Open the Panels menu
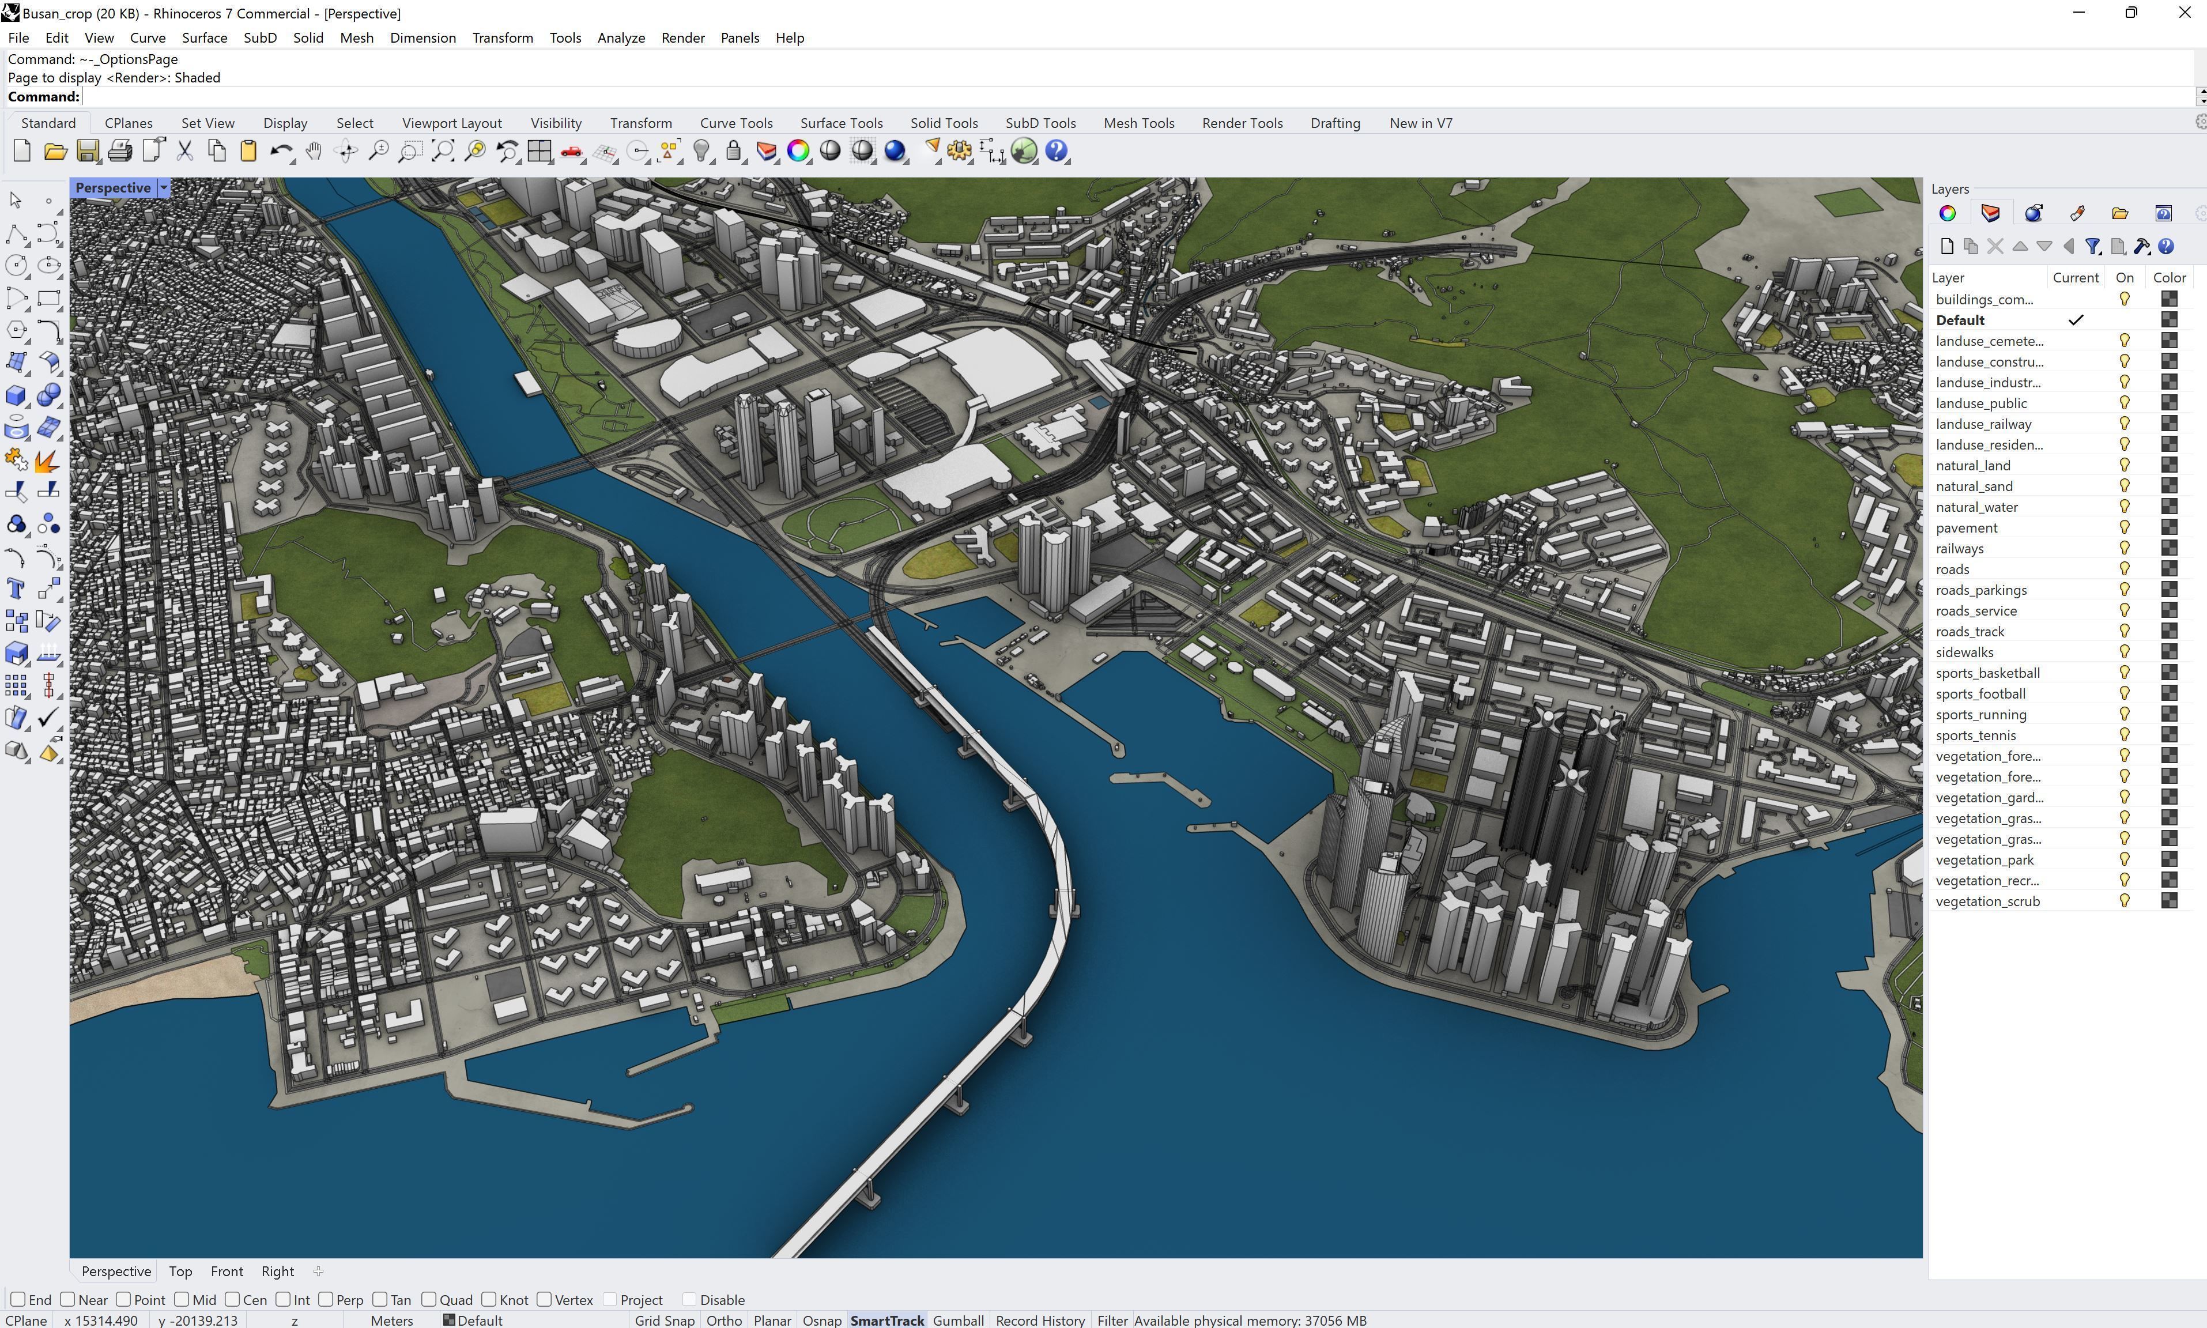2207x1328 pixels. 740,37
